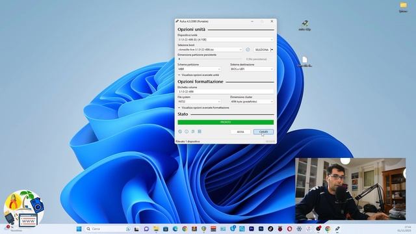The image size is (416, 234).
Task: Open TikTok from the taskbar
Action: 270,229
